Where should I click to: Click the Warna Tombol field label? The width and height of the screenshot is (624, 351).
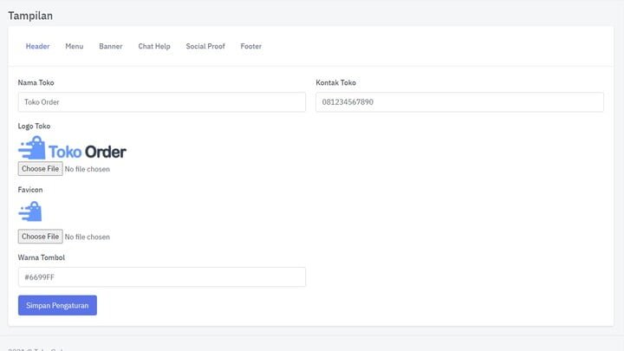click(x=42, y=257)
